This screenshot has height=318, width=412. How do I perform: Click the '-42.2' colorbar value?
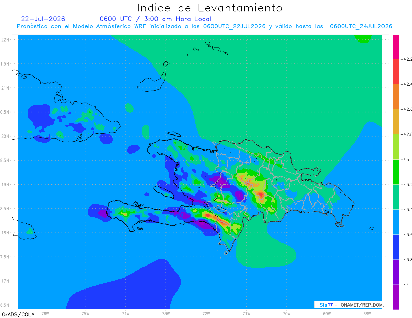click(407, 59)
